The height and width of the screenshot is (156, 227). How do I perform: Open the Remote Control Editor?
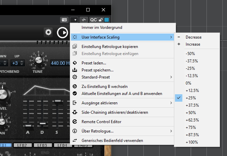click(x=101, y=122)
